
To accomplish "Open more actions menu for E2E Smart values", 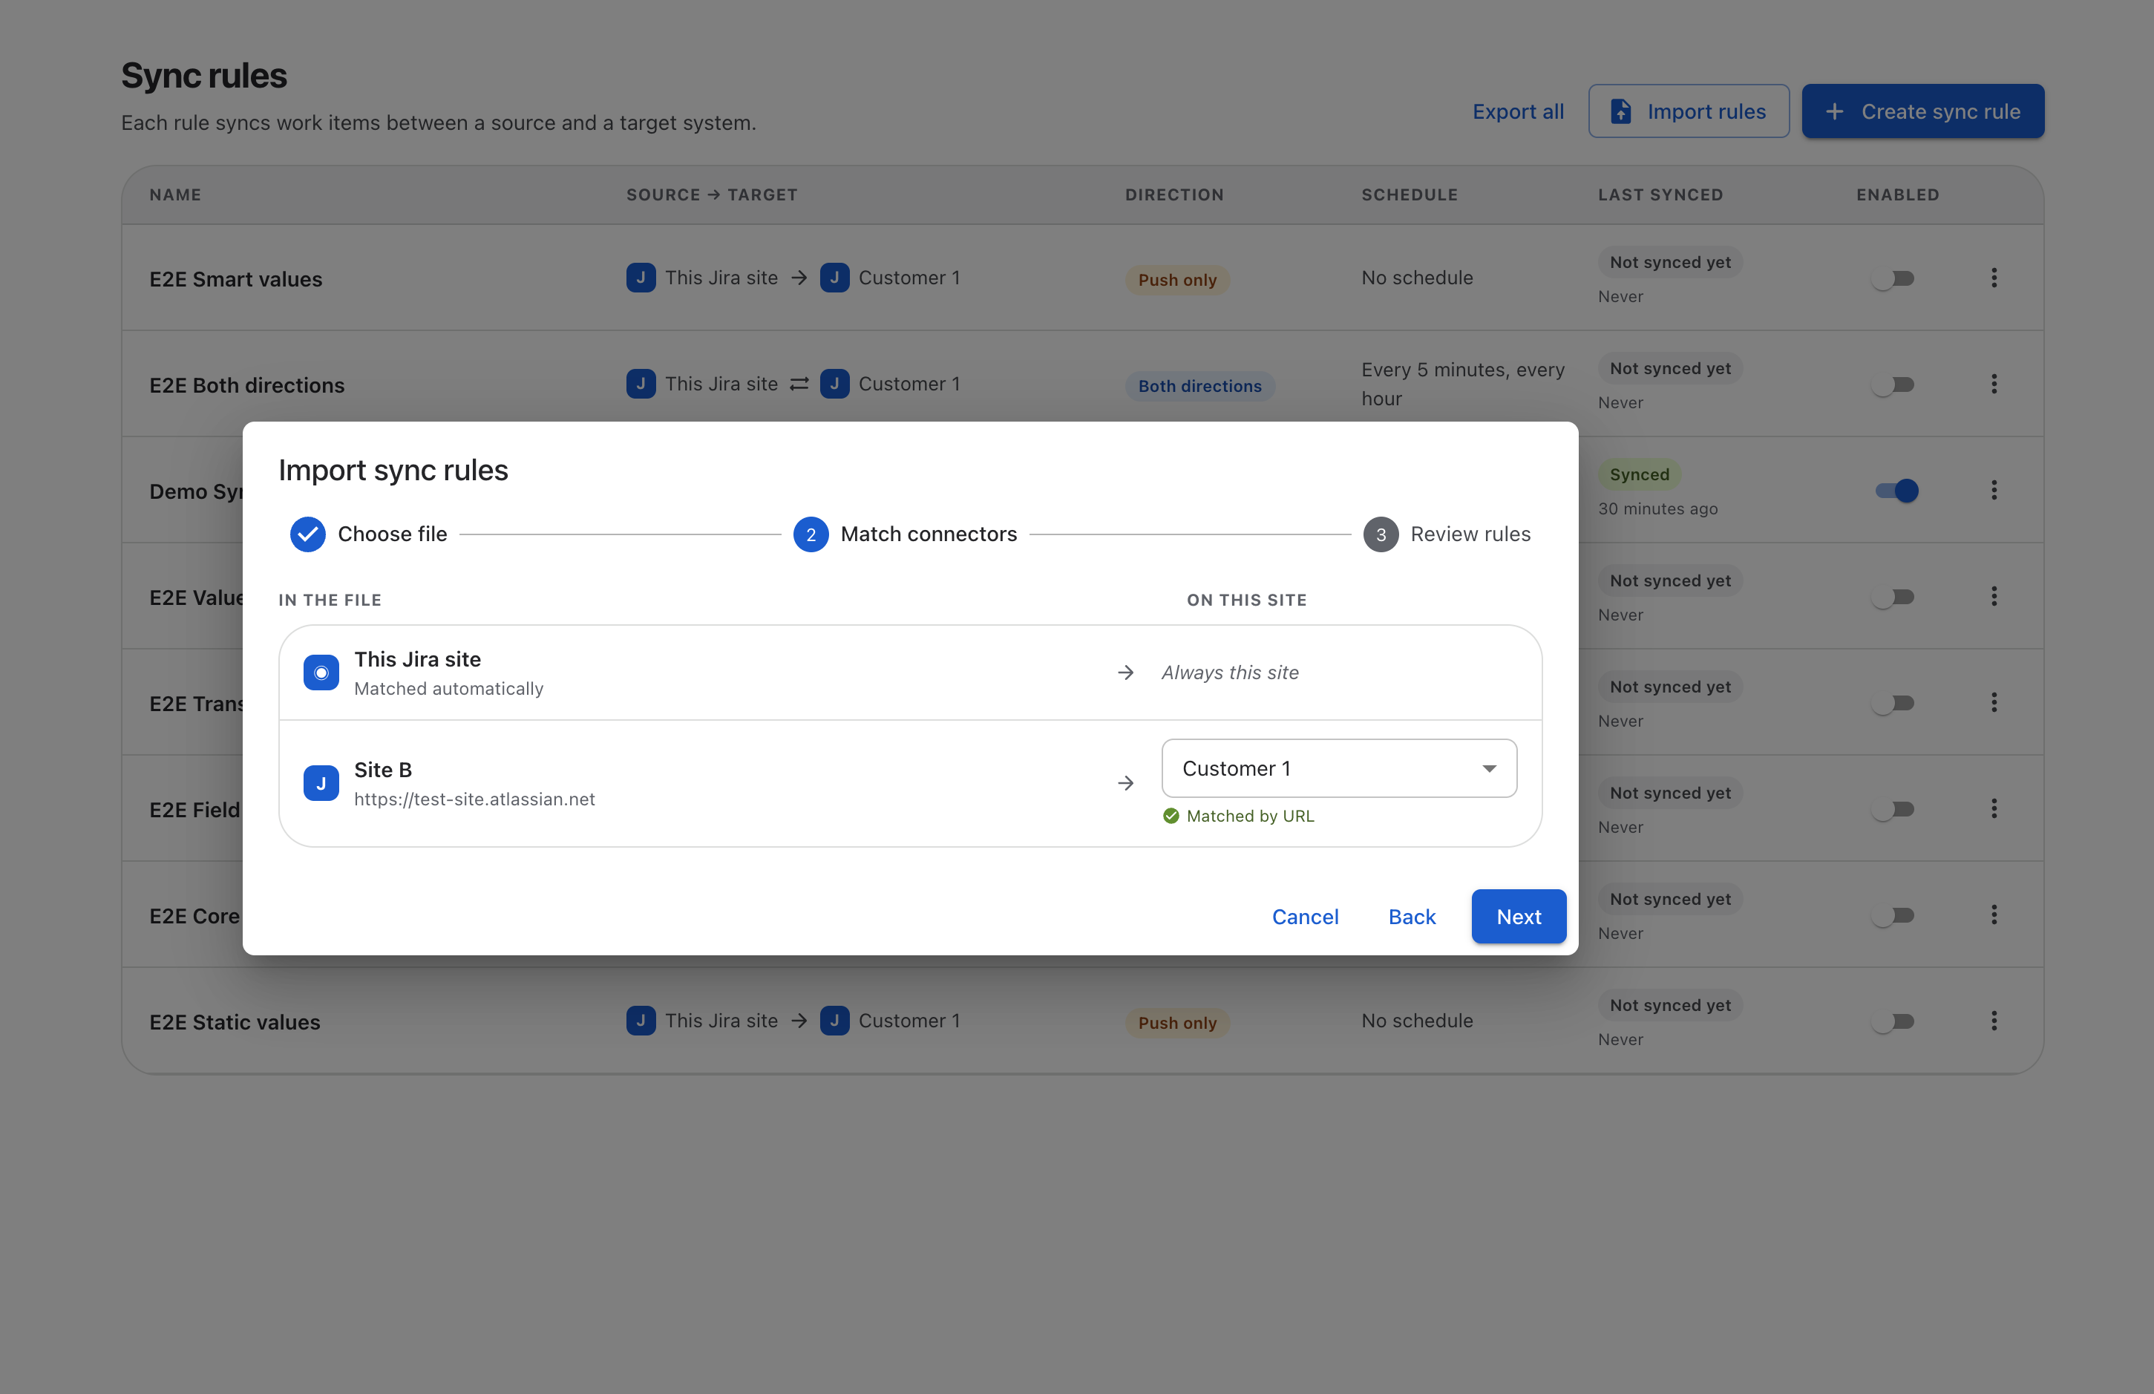I will [1993, 278].
